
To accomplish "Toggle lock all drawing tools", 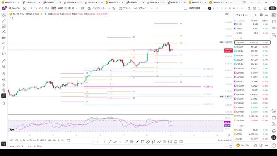I will click(x=4, y=85).
